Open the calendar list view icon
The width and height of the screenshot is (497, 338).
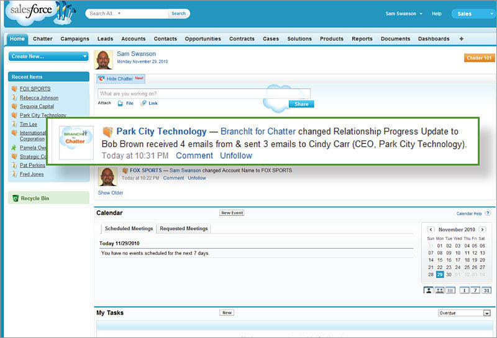click(x=450, y=290)
